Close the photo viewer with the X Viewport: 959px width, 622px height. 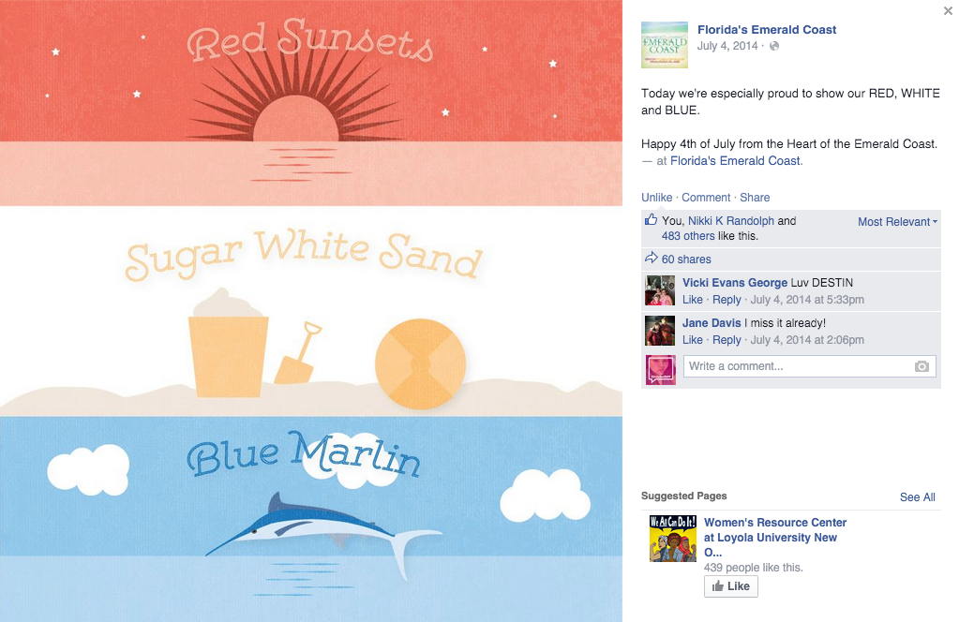point(948,10)
